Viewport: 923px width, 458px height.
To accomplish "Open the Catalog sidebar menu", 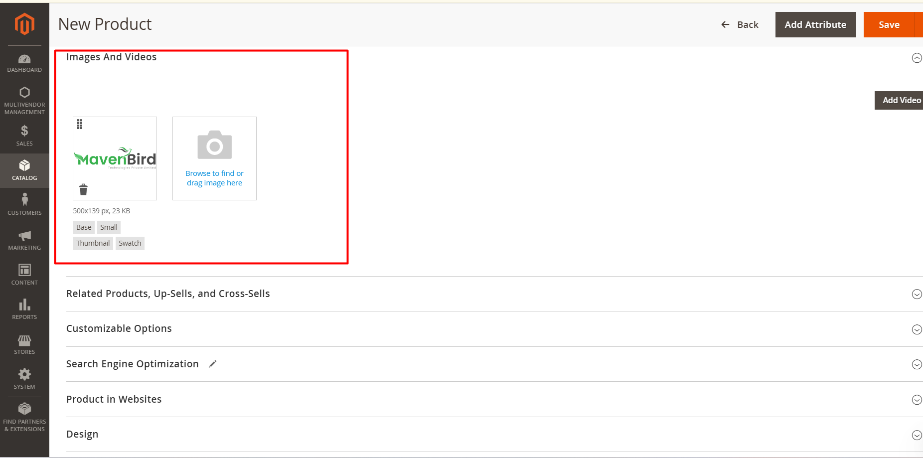I will pos(24,170).
